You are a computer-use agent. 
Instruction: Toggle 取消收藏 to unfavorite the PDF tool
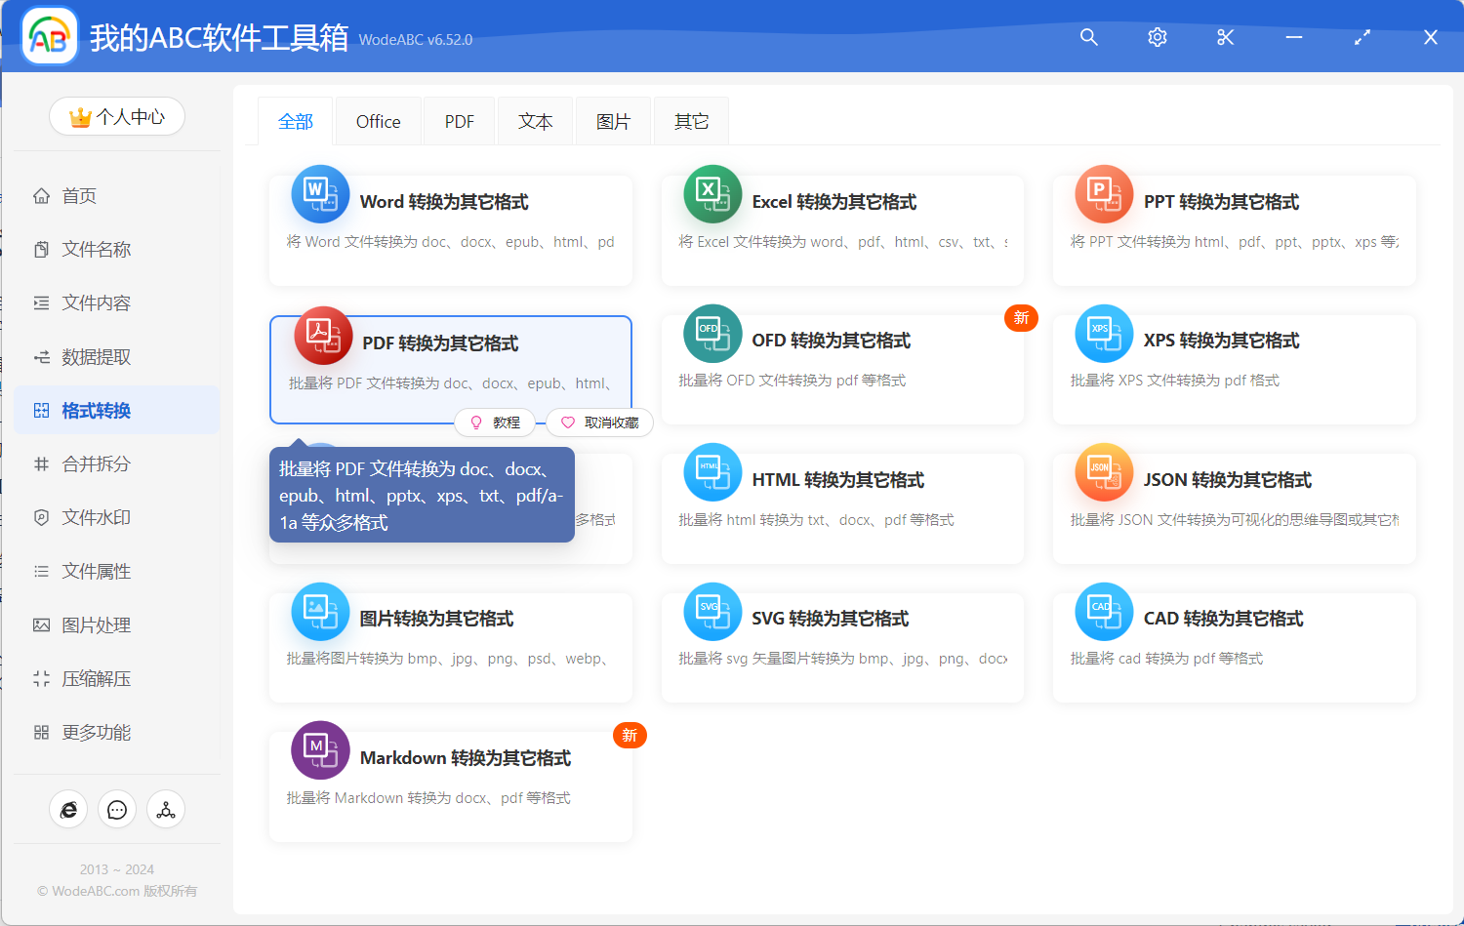click(599, 422)
